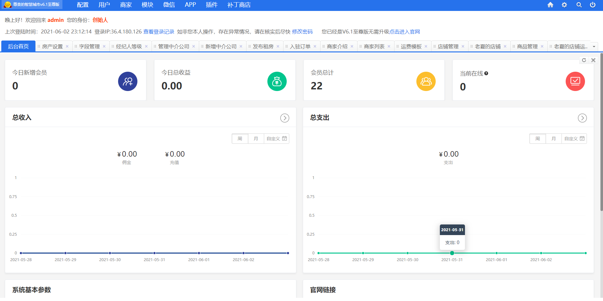Open the 模块 menu
Screen dimensions: 603x301
tap(147, 5)
